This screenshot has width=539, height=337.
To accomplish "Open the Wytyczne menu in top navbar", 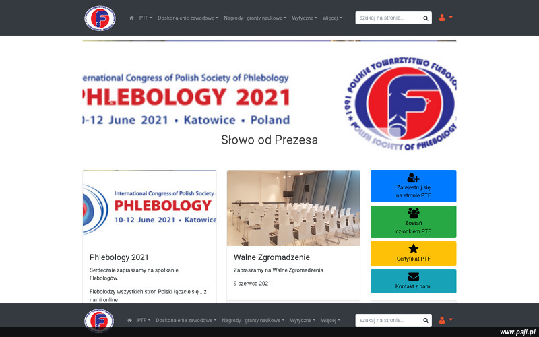I will pyautogui.click(x=305, y=18).
